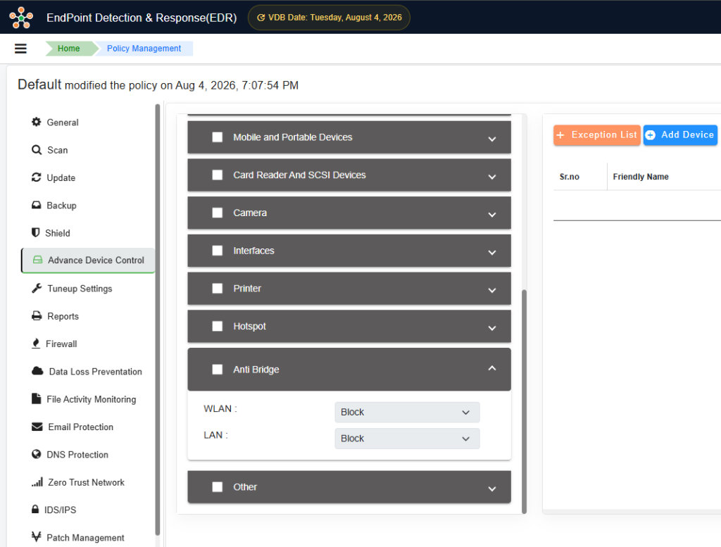Enable Mobile and Portable Devices checkbox

pyautogui.click(x=218, y=137)
